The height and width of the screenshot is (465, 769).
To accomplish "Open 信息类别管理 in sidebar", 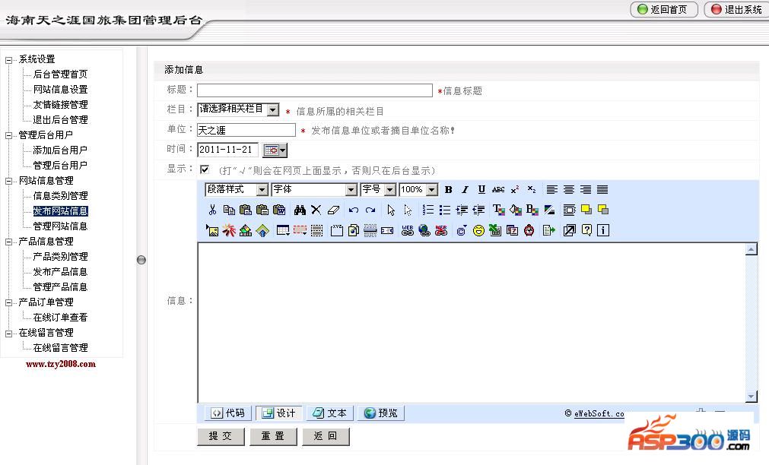I will [60, 196].
